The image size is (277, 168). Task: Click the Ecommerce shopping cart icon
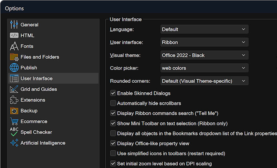tap(14, 121)
